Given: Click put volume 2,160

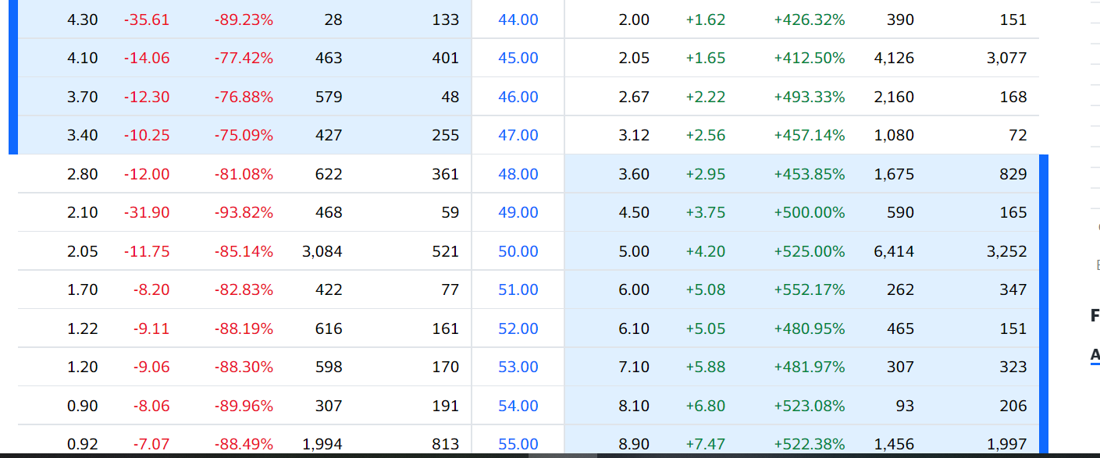Looking at the screenshot, I should click(x=894, y=97).
